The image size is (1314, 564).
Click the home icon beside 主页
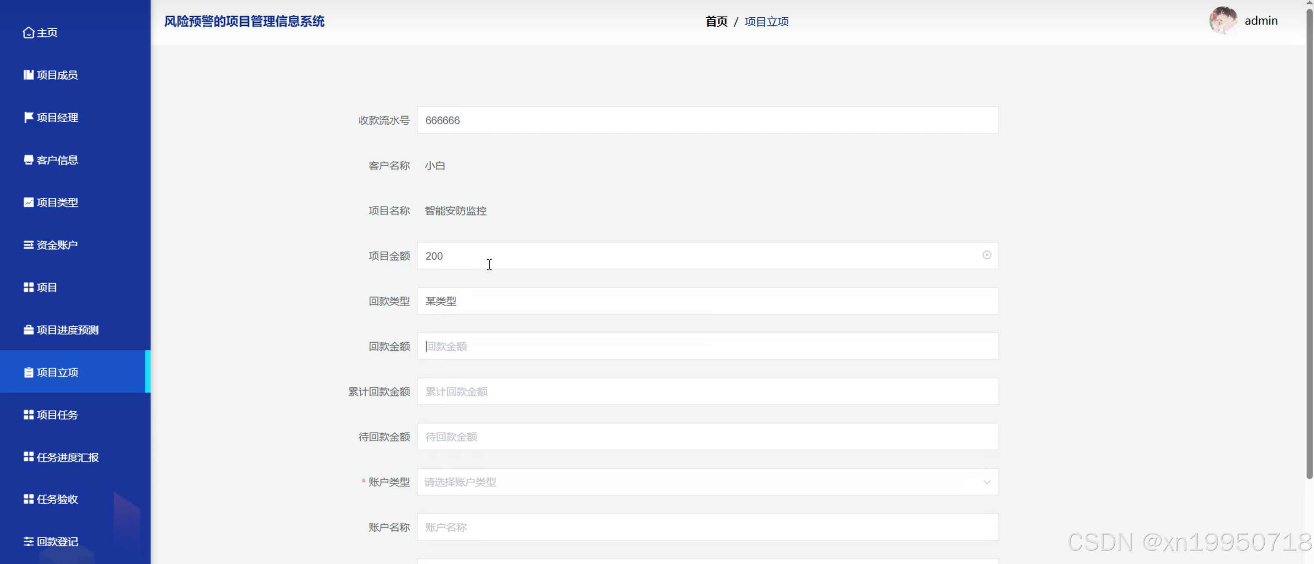(29, 32)
